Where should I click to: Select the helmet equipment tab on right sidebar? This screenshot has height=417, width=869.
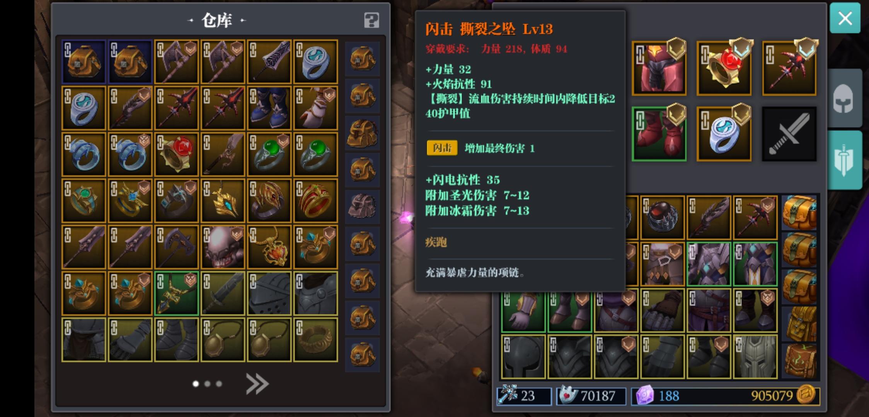[845, 98]
